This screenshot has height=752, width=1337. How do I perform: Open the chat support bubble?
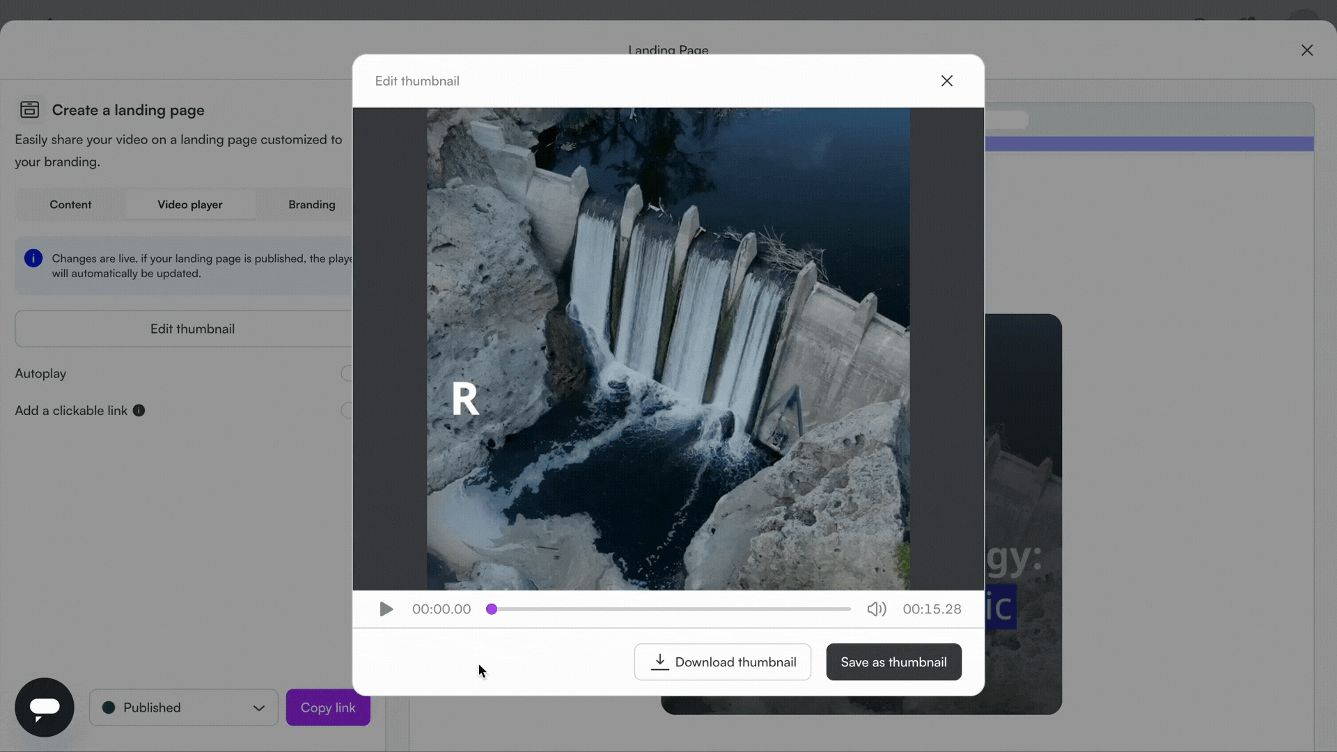coord(45,707)
